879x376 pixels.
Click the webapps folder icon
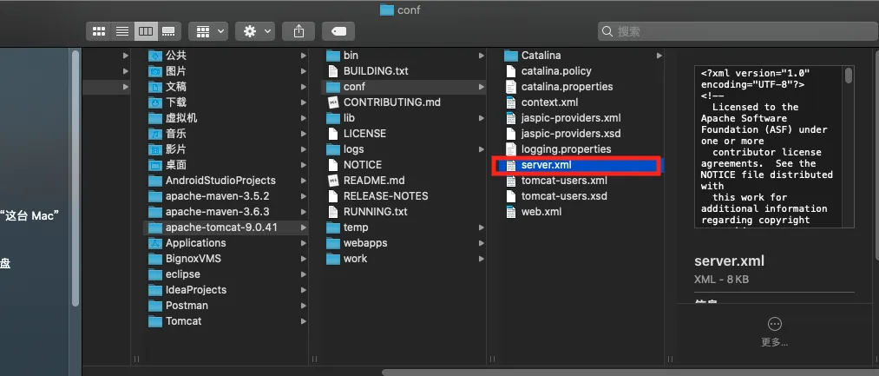click(x=333, y=243)
